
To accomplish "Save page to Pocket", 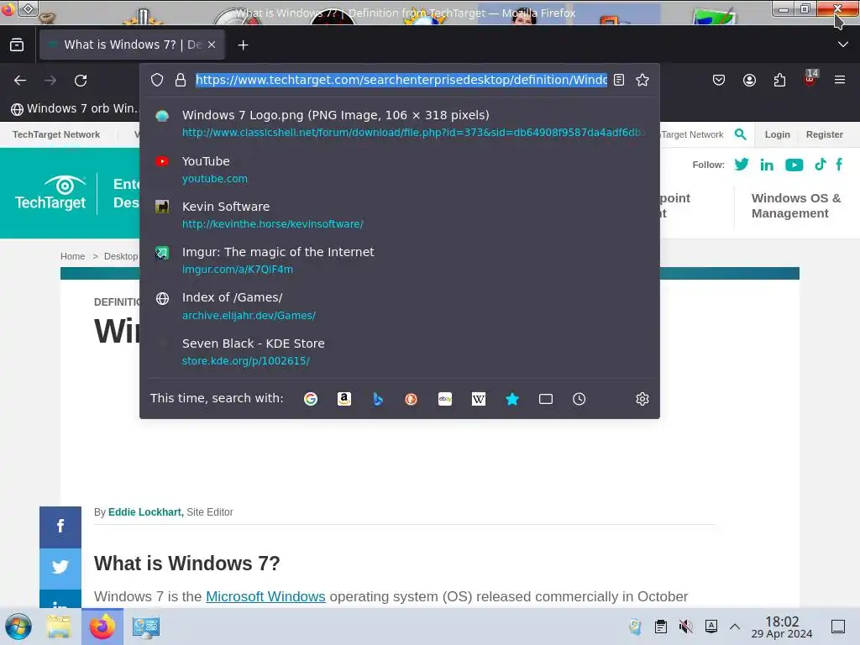I will 719,81.
